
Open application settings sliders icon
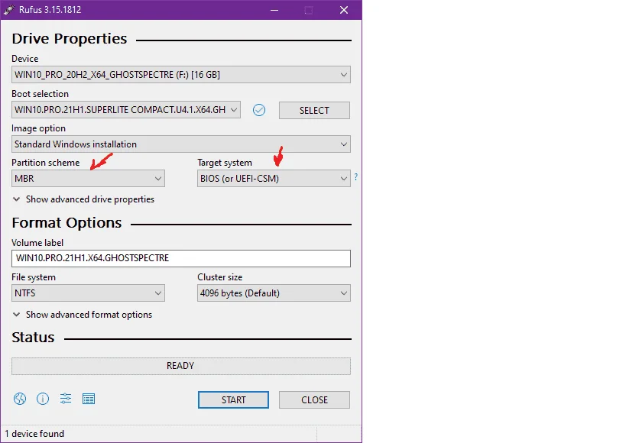click(x=66, y=398)
